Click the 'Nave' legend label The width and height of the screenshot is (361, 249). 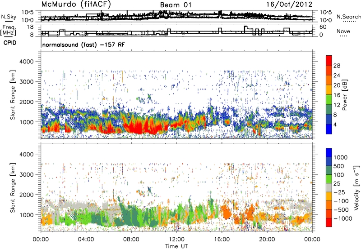click(x=343, y=31)
